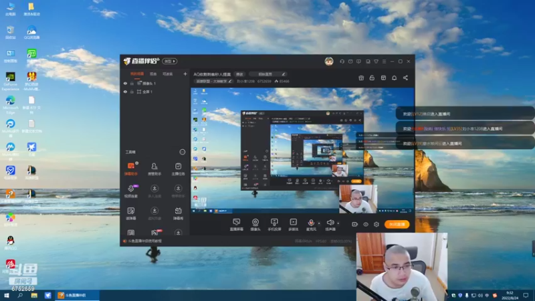The width and height of the screenshot is (535, 301).
Task: Open the hamburger menu in title bar
Action: click(x=384, y=62)
